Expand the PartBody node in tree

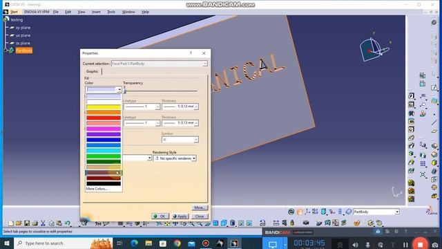tap(6, 50)
